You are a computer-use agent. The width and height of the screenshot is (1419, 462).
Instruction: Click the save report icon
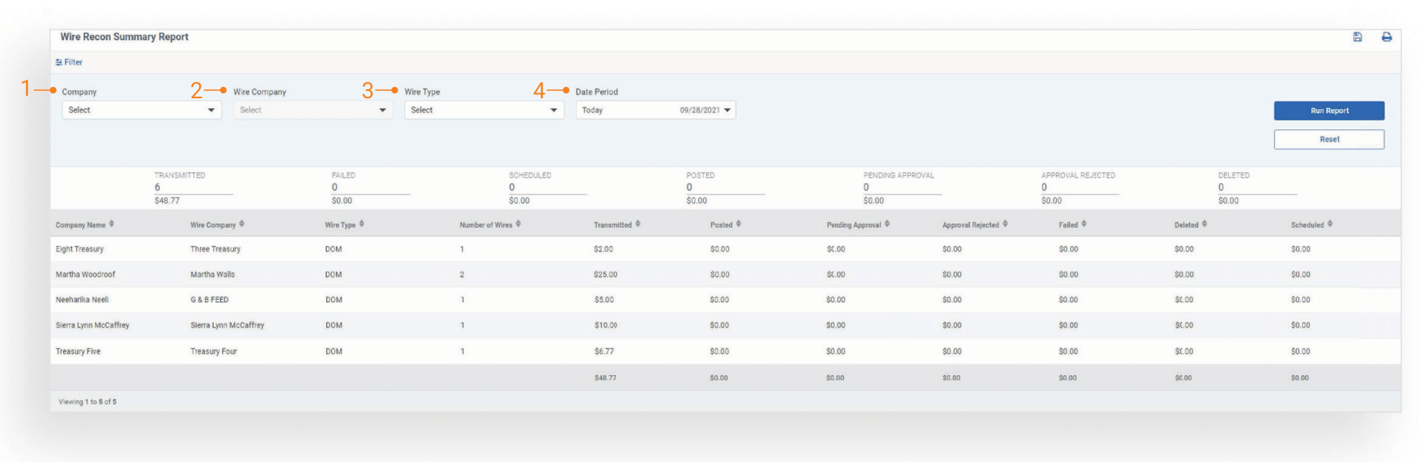tap(1358, 37)
